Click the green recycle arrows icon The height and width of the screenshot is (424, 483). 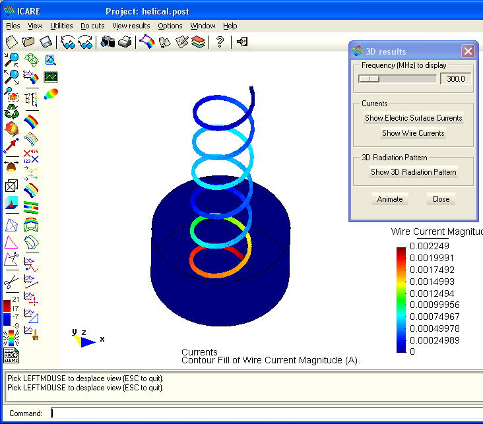(11, 111)
